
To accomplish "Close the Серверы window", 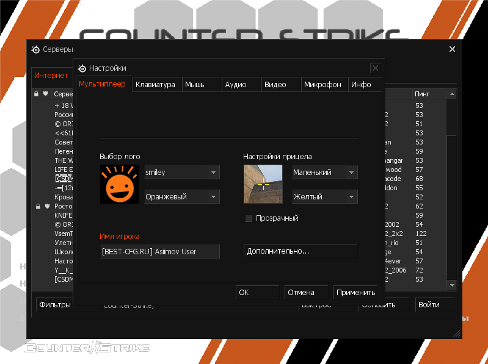I will click(452, 49).
